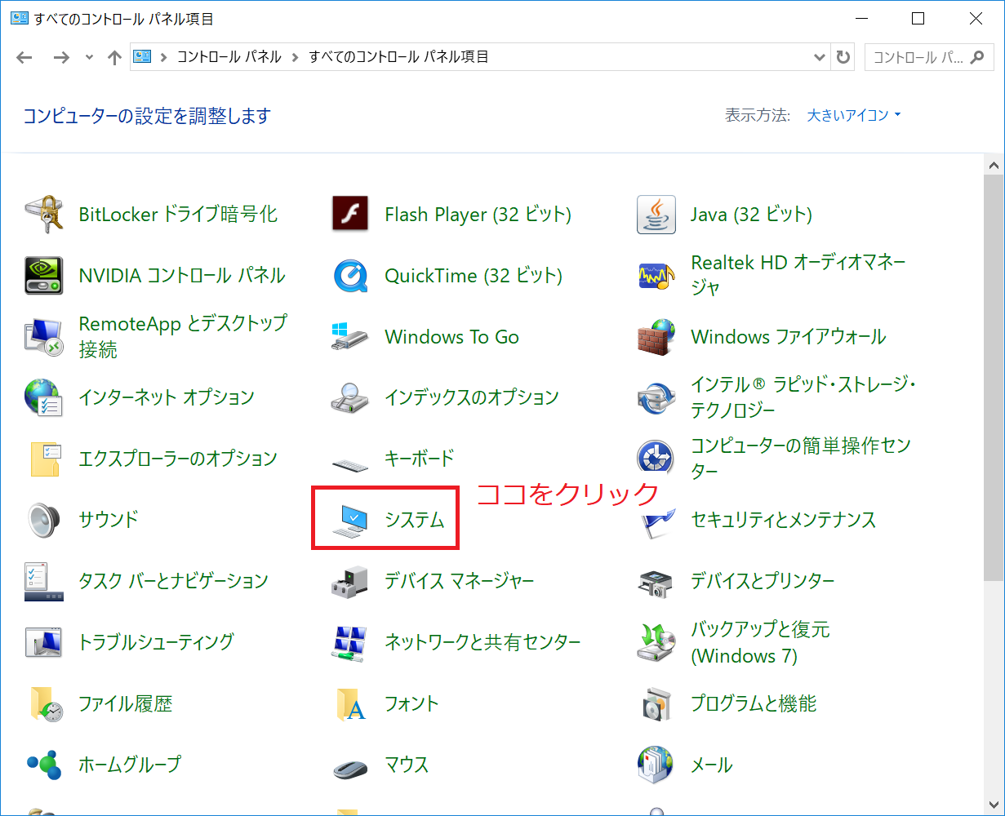Open the システム link text

coord(415,520)
